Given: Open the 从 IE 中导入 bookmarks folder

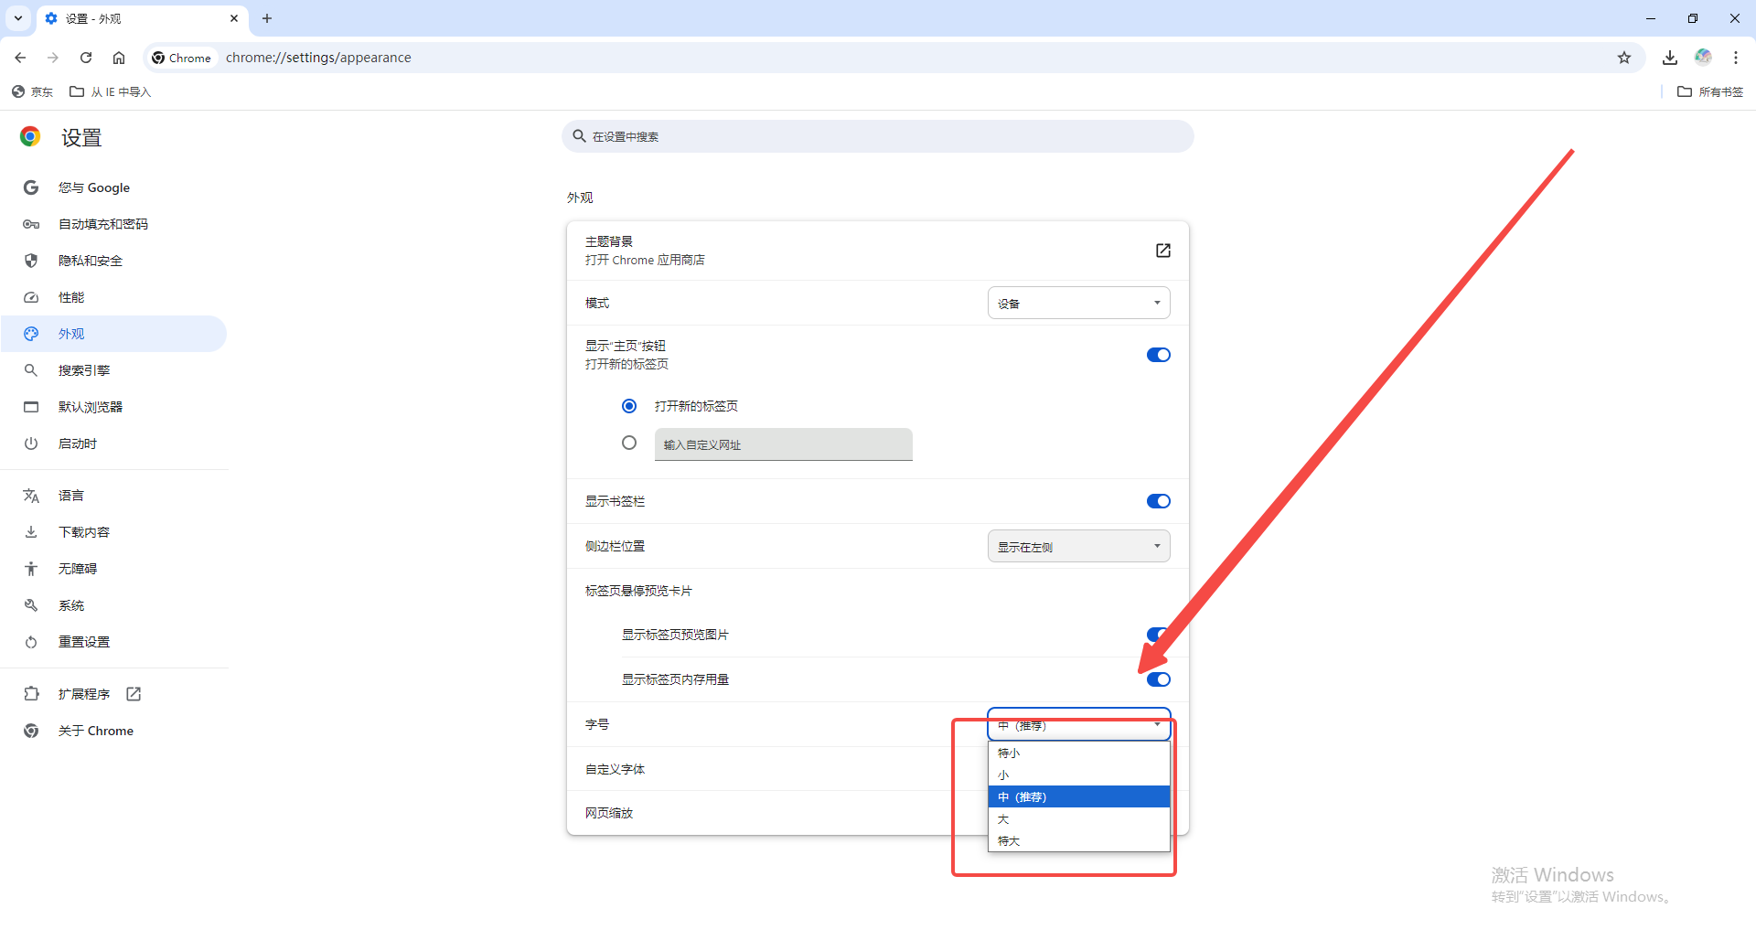Looking at the screenshot, I should 111,91.
